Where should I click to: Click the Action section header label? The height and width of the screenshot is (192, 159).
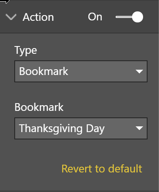(x=38, y=17)
